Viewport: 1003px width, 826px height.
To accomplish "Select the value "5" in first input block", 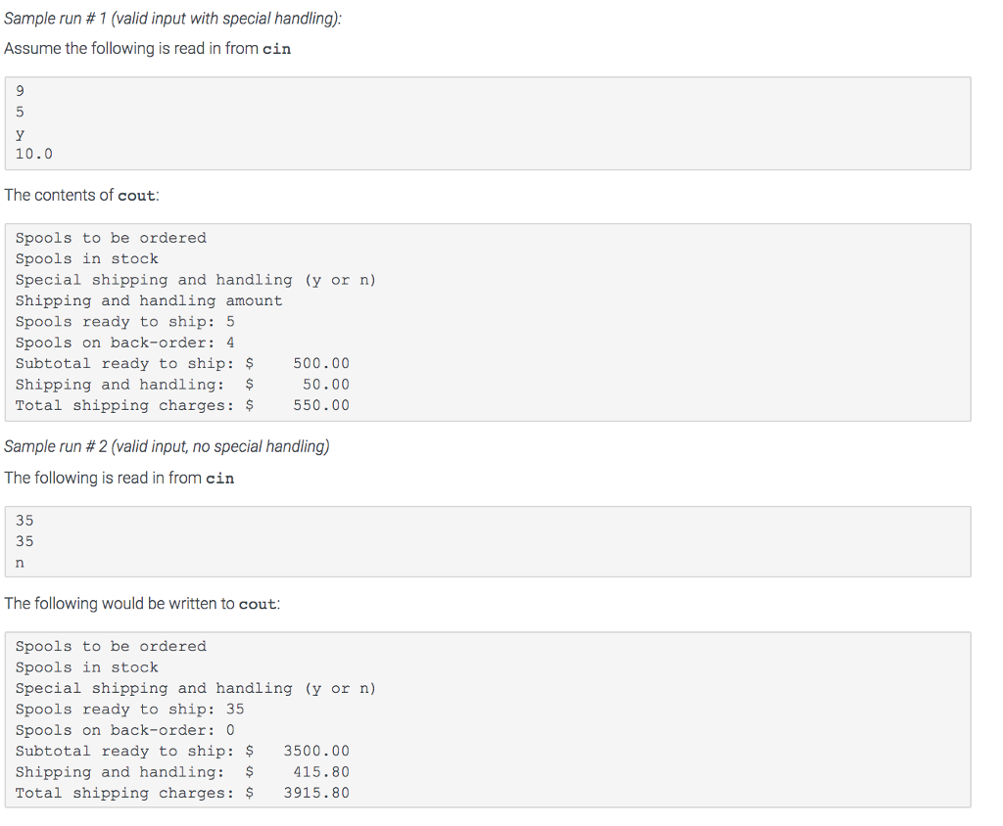I will pos(20,112).
